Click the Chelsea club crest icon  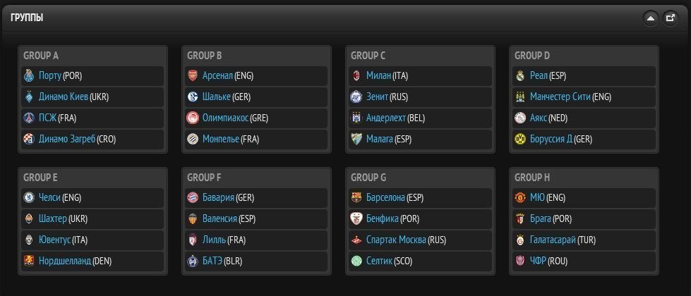click(x=29, y=198)
